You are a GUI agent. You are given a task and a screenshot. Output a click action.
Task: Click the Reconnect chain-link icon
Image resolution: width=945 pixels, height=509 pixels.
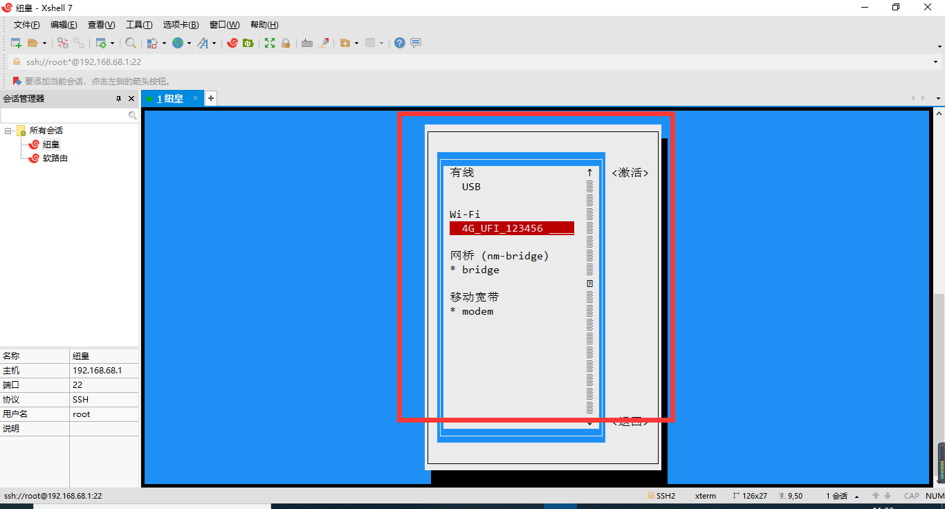pyautogui.click(x=79, y=43)
